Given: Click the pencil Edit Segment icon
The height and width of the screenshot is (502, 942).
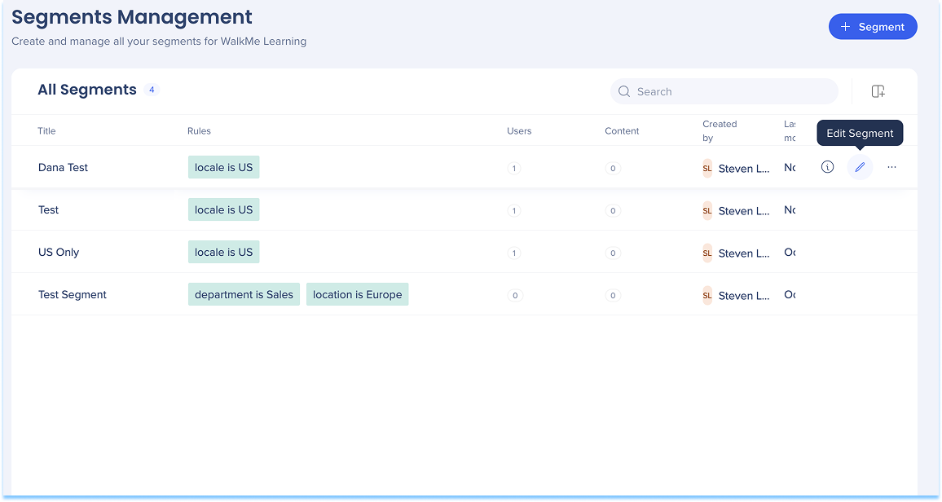Looking at the screenshot, I should 859,167.
